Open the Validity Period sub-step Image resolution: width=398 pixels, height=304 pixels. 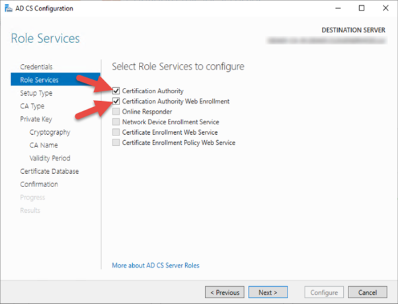click(x=50, y=158)
